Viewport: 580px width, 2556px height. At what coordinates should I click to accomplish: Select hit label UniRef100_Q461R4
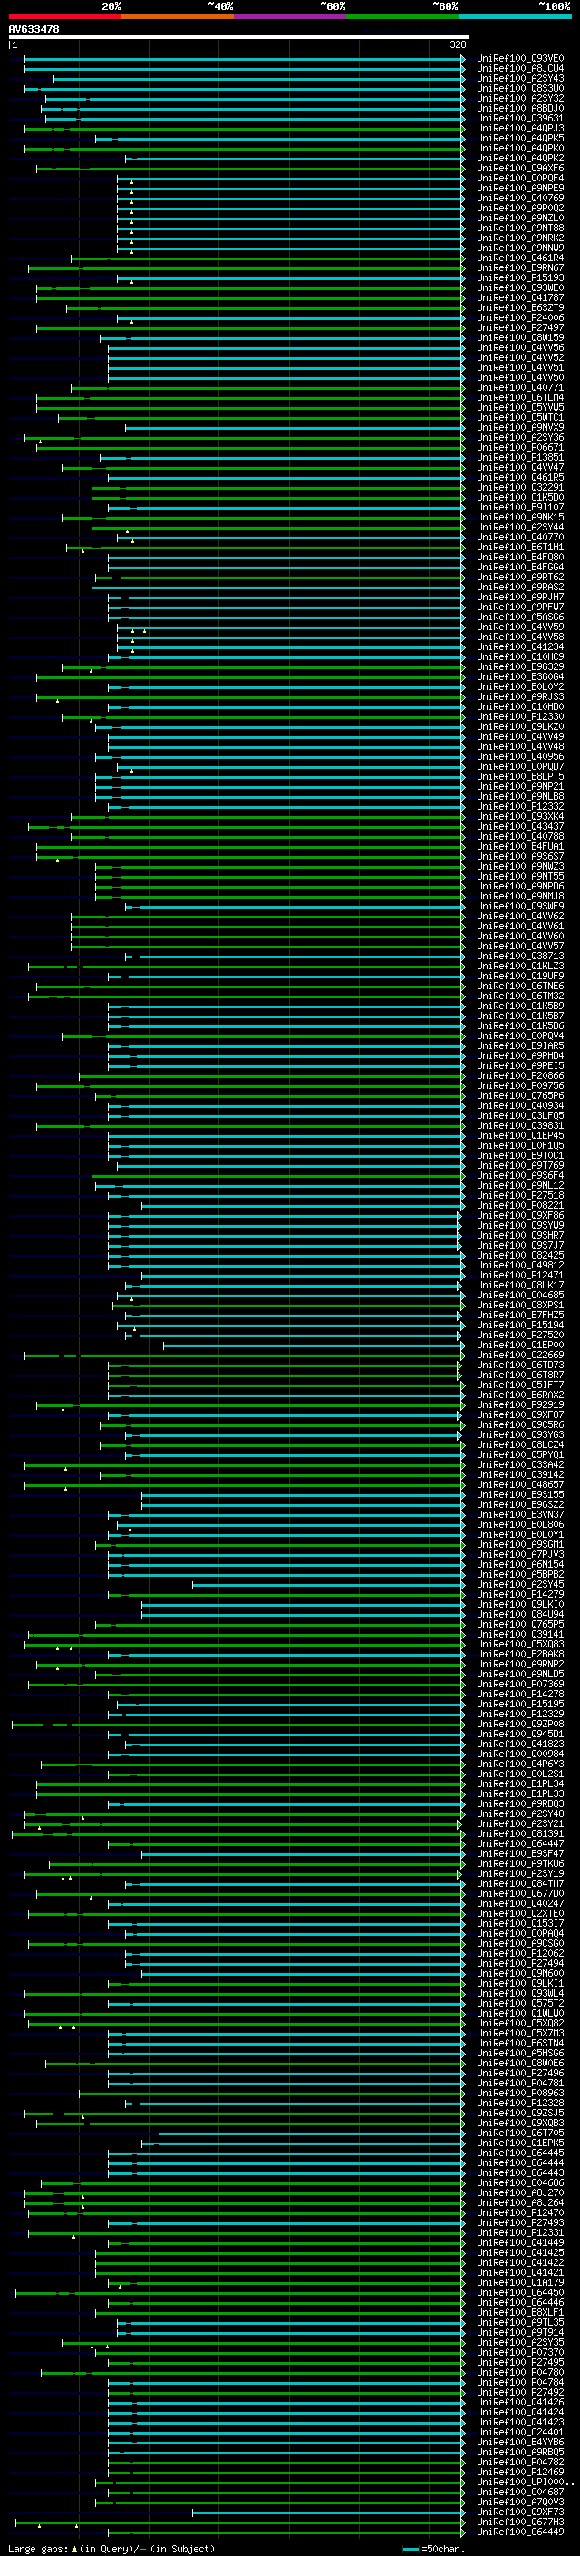[520, 258]
